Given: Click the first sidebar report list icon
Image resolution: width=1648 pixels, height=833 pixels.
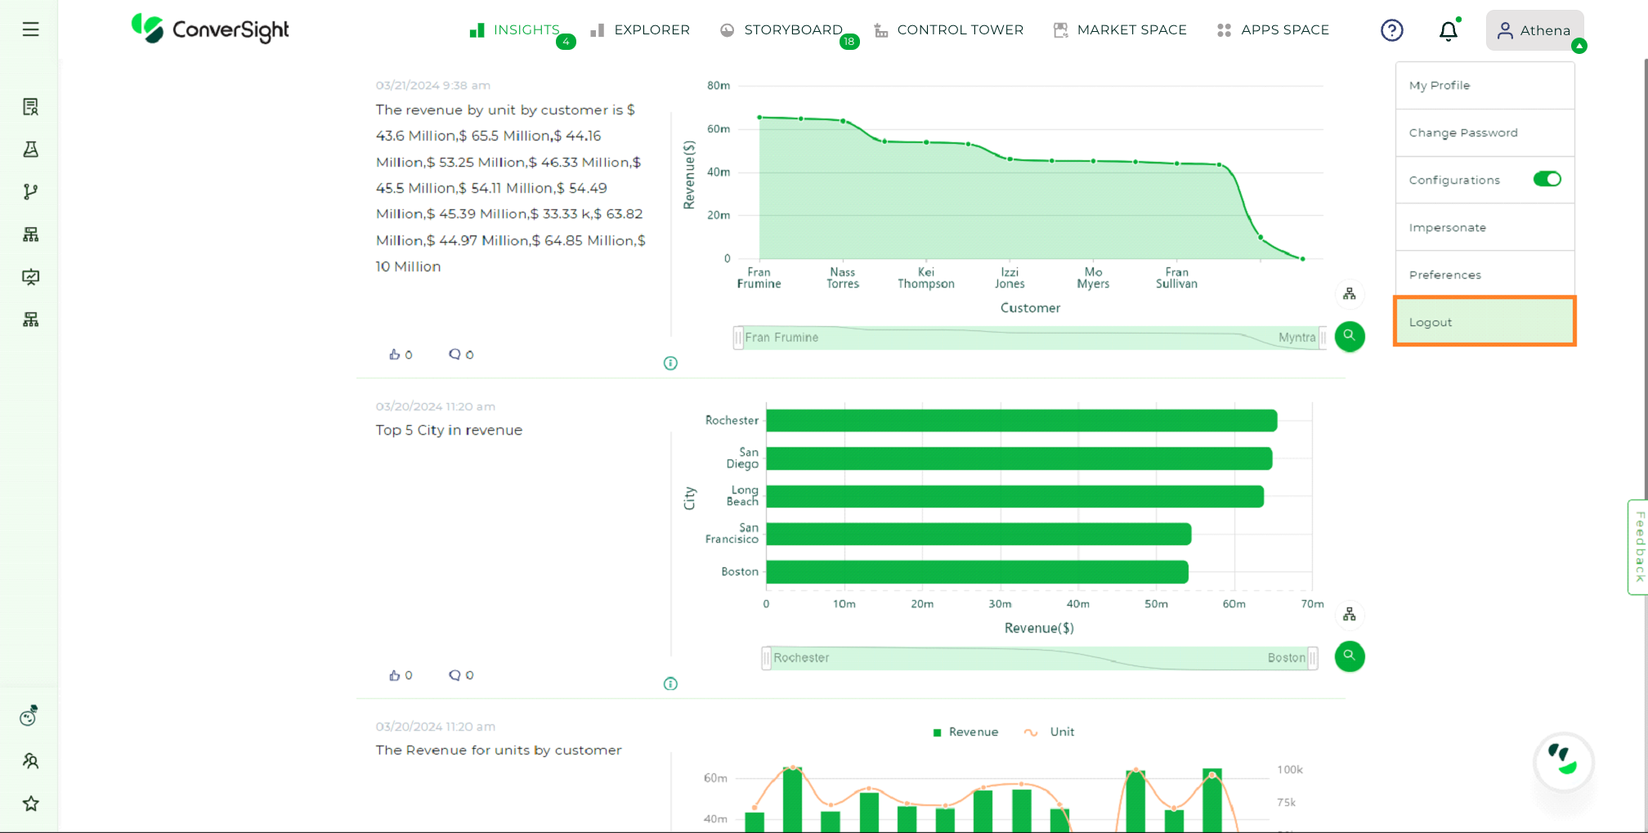Looking at the screenshot, I should pyautogui.click(x=30, y=107).
